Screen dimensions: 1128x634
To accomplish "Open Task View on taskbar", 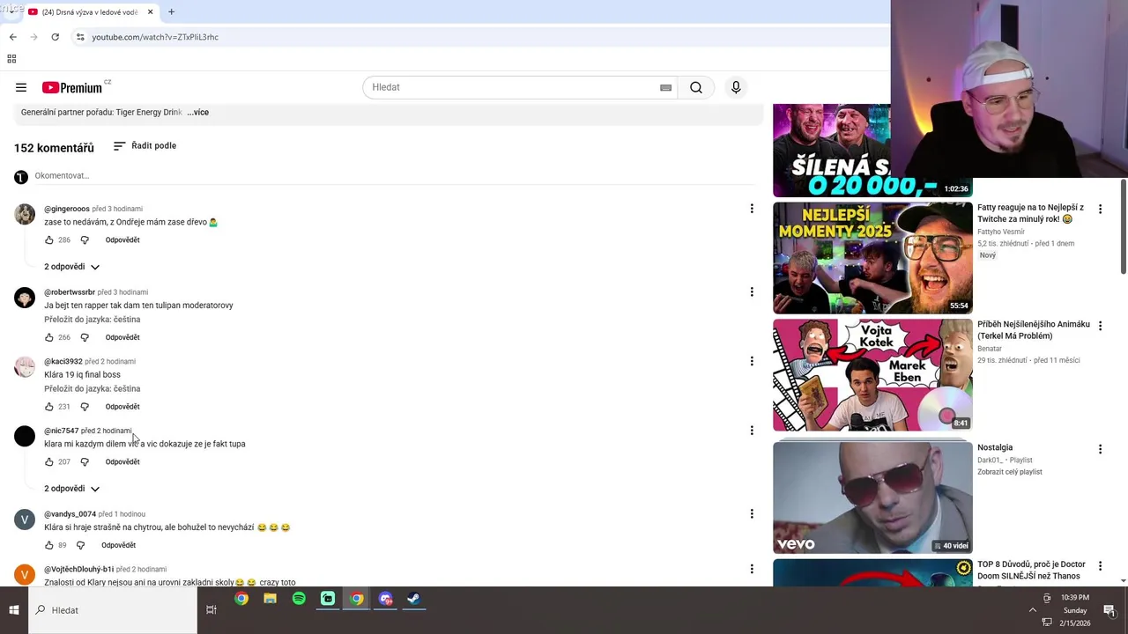I will 211,609.
